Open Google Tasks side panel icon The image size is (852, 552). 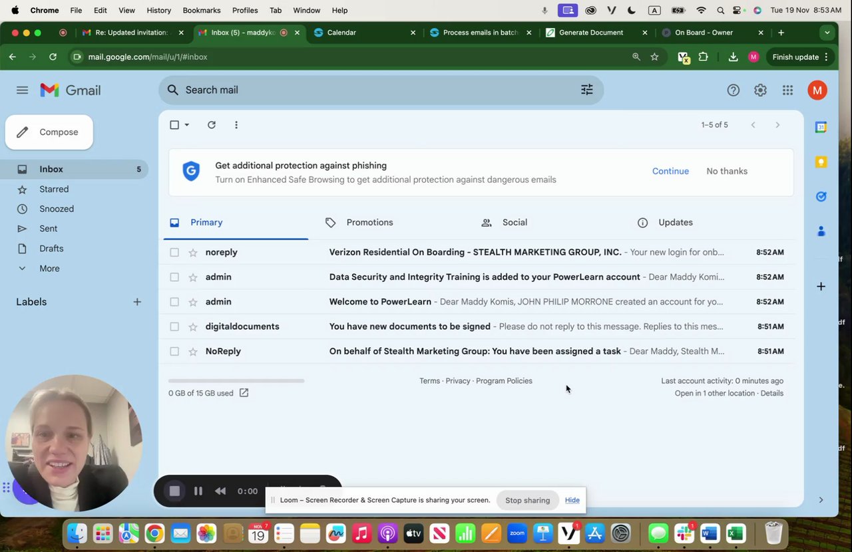821,196
